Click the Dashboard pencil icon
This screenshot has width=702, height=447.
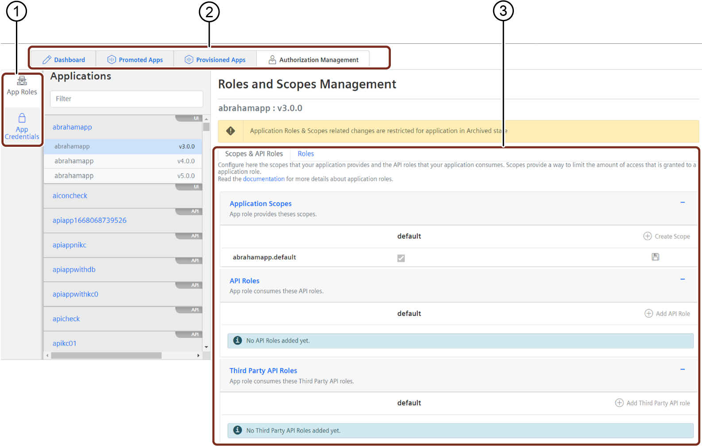pos(47,60)
